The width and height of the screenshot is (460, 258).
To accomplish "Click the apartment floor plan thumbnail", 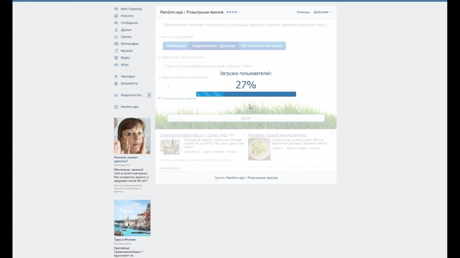I will pos(170,147).
